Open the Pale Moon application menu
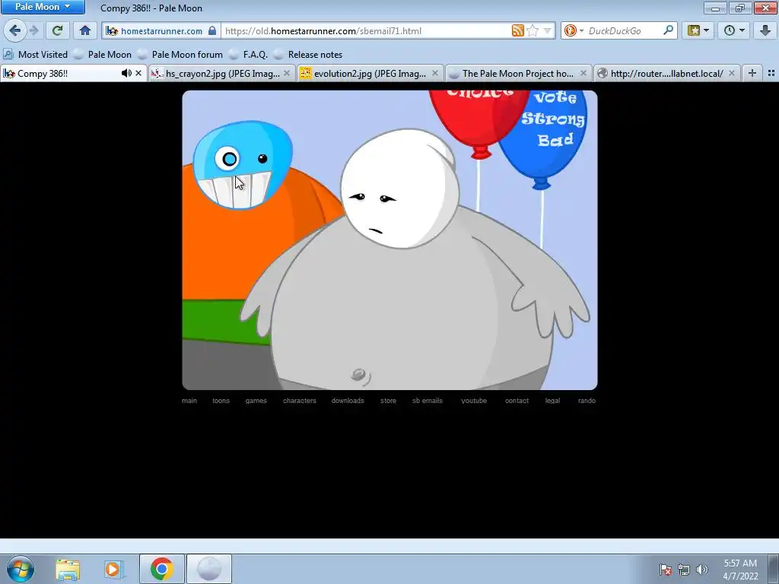779x584 pixels. [43, 7]
